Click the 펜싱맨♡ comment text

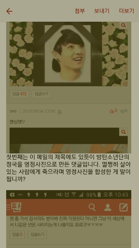coord(17,122)
